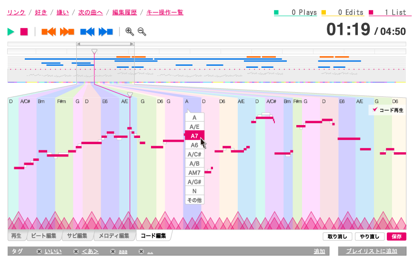Screen dimensions: 414x263
Task: Click the Bm chord label after A/C#
Action: pyautogui.click(x=41, y=101)
